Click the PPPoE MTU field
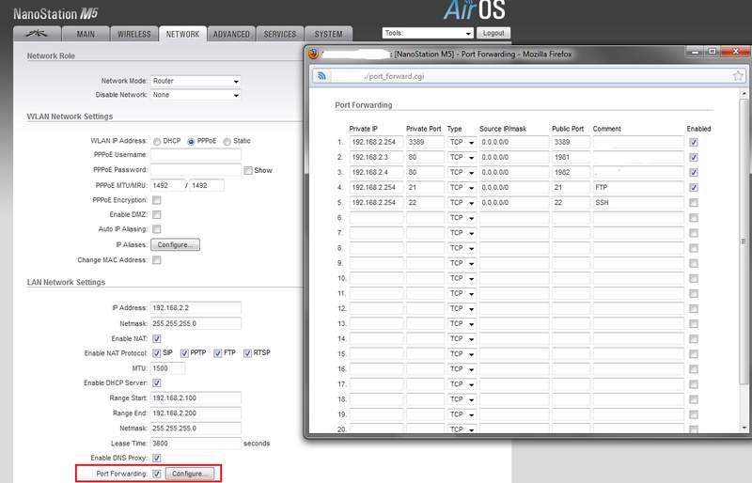Screen dimensions: 752x483 [x=167, y=186]
